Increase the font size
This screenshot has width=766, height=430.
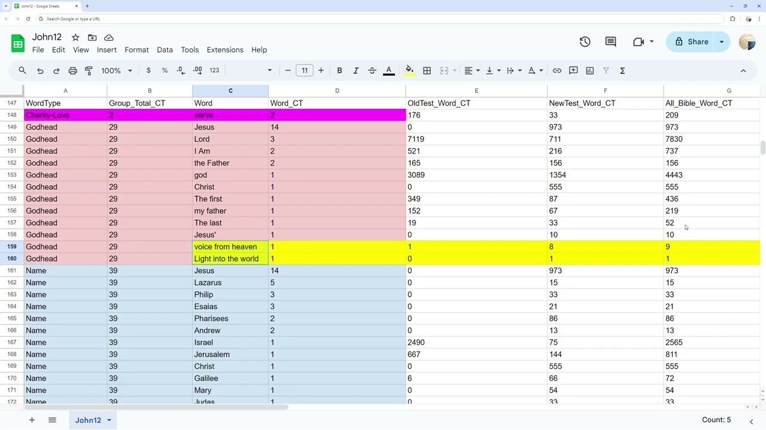click(321, 70)
